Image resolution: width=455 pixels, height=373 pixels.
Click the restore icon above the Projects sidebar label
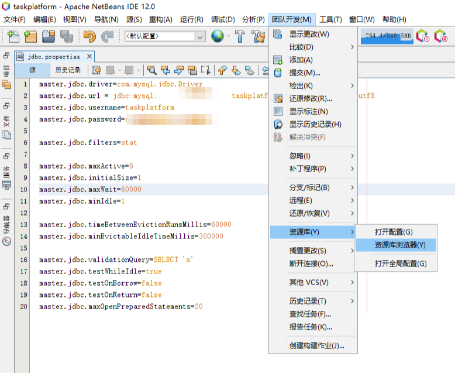coord(6,55)
